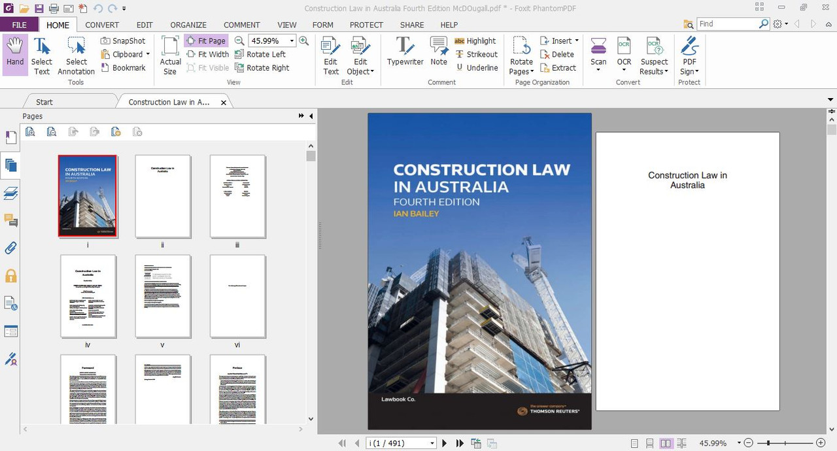This screenshot has height=451, width=837.
Task: Open the Edit Text tool
Action: coord(331,55)
